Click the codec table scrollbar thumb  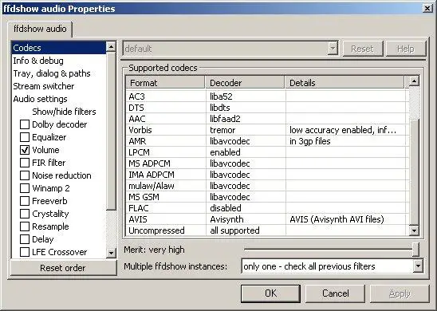(x=414, y=171)
